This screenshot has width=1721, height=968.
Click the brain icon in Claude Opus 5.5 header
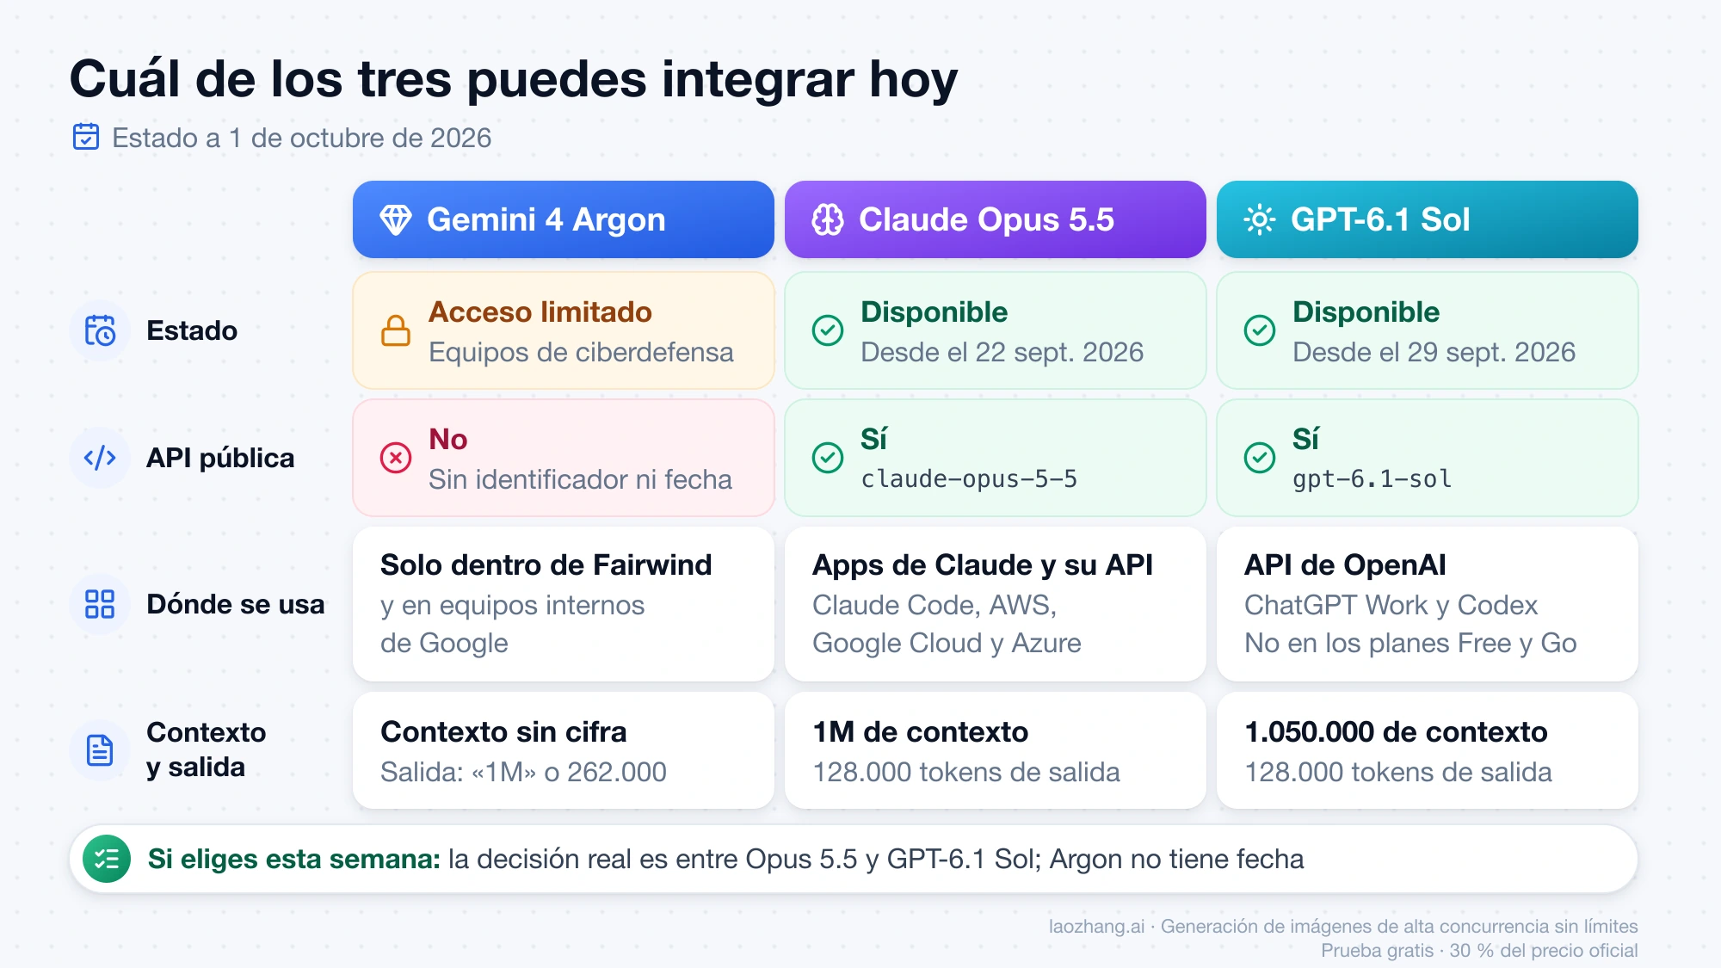pyautogui.click(x=828, y=220)
